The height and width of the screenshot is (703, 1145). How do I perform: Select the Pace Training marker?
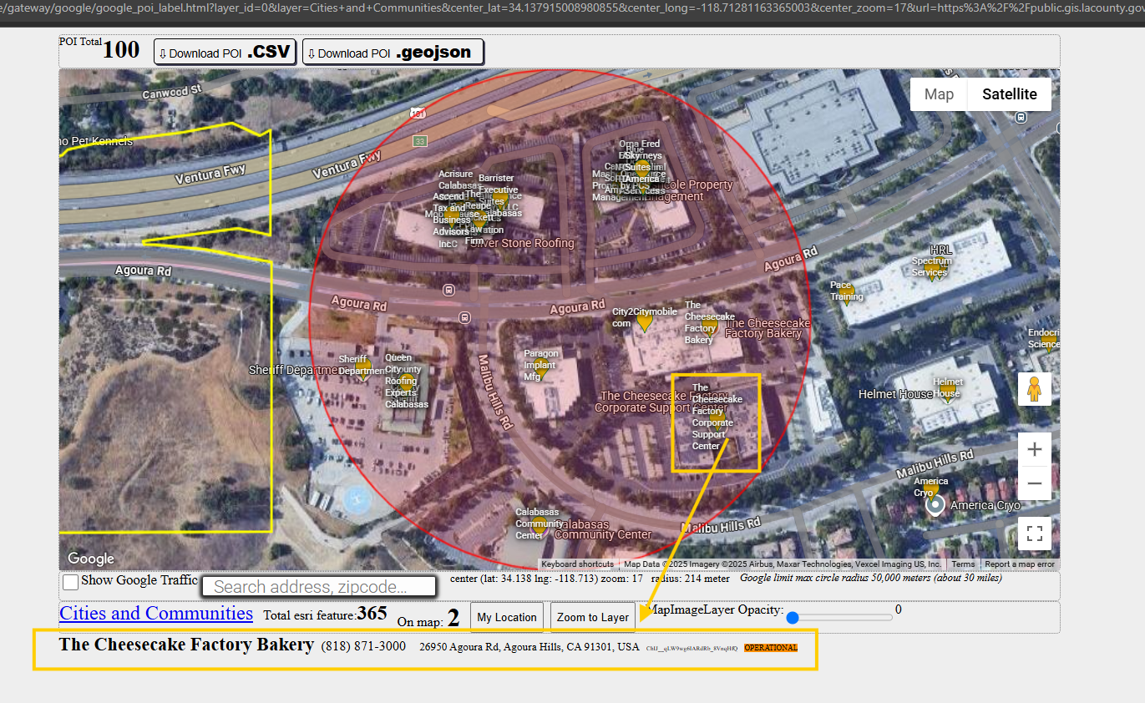pyautogui.click(x=847, y=295)
